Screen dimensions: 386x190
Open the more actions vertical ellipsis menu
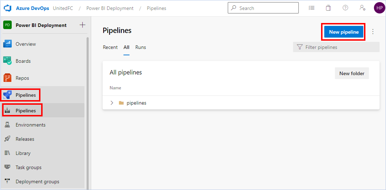(x=373, y=32)
